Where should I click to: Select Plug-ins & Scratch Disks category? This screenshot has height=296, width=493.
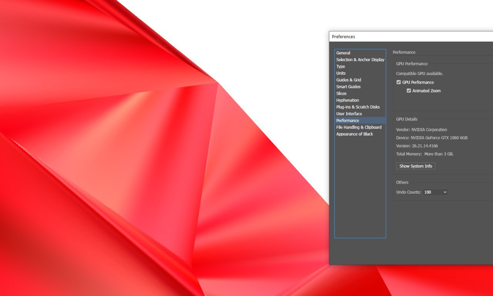360,107
